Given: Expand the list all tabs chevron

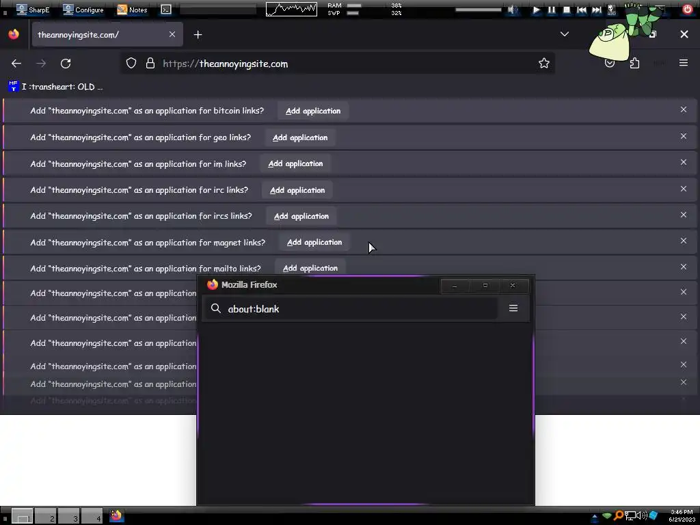Looking at the screenshot, I should click(x=564, y=34).
